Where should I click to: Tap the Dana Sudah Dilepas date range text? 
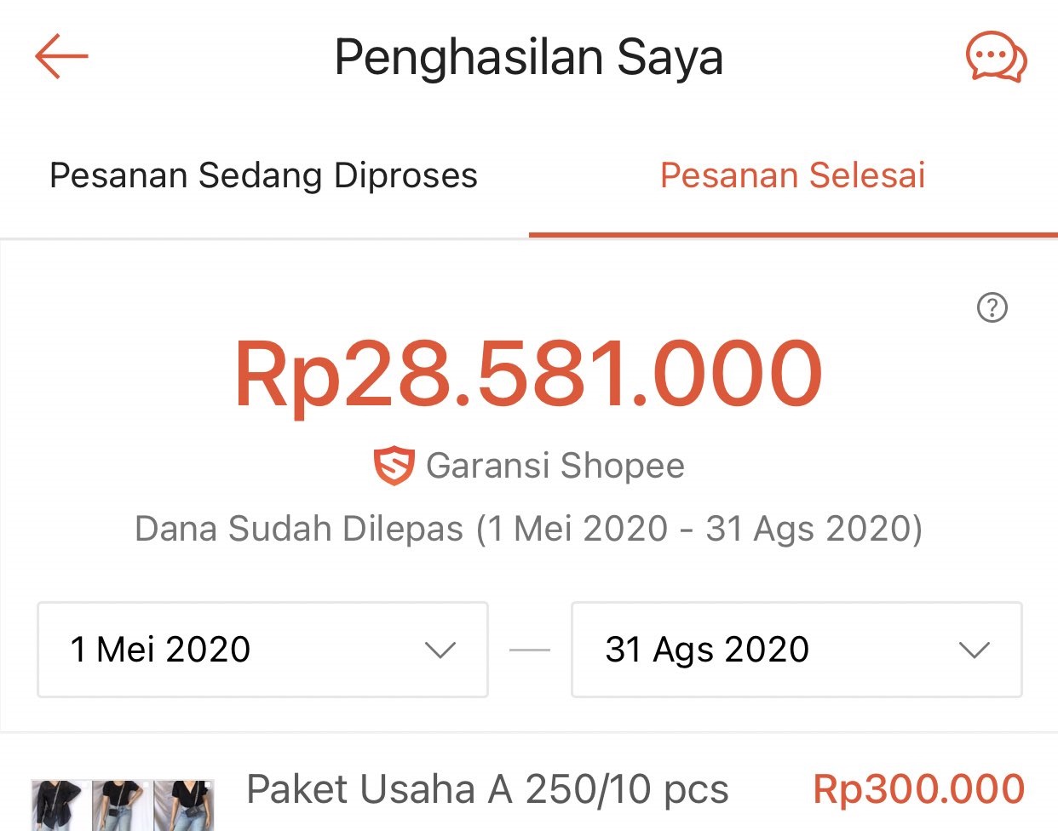click(x=529, y=529)
